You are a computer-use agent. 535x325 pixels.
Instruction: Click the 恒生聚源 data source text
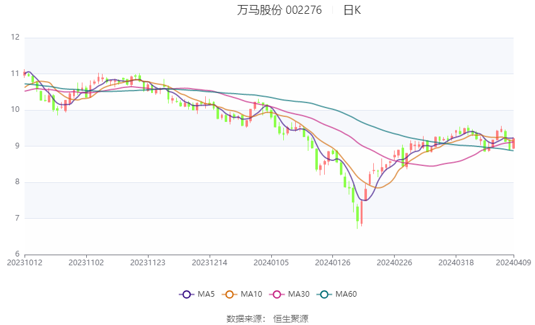pyautogui.click(x=291, y=319)
